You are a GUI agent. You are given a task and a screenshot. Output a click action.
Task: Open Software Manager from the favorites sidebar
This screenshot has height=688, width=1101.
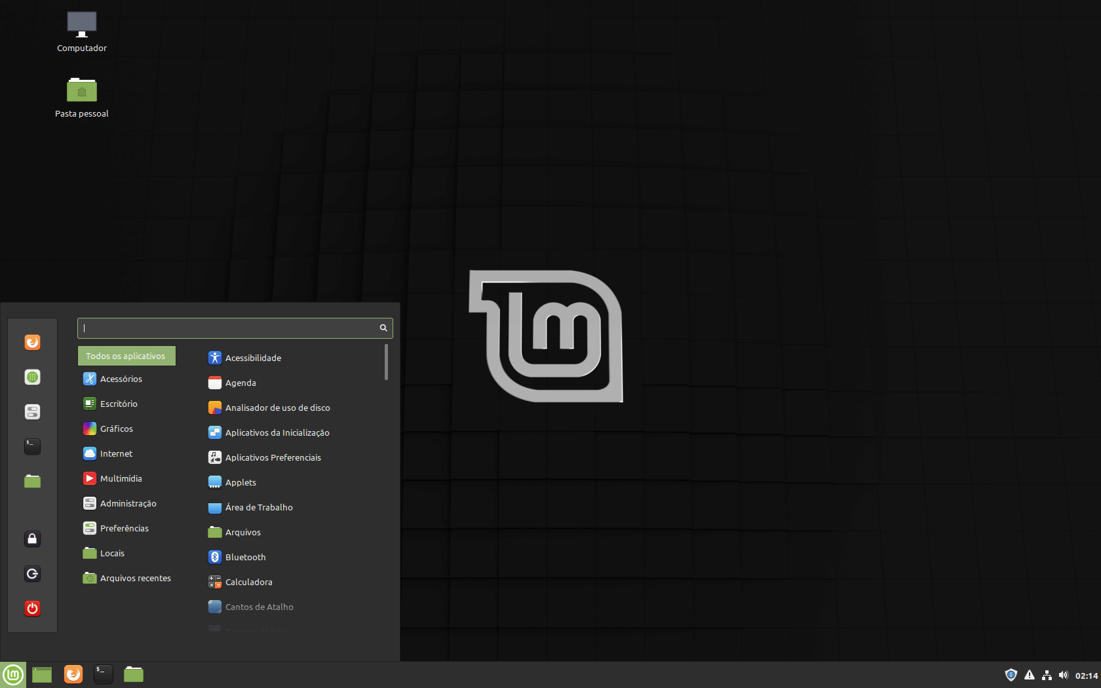32,377
